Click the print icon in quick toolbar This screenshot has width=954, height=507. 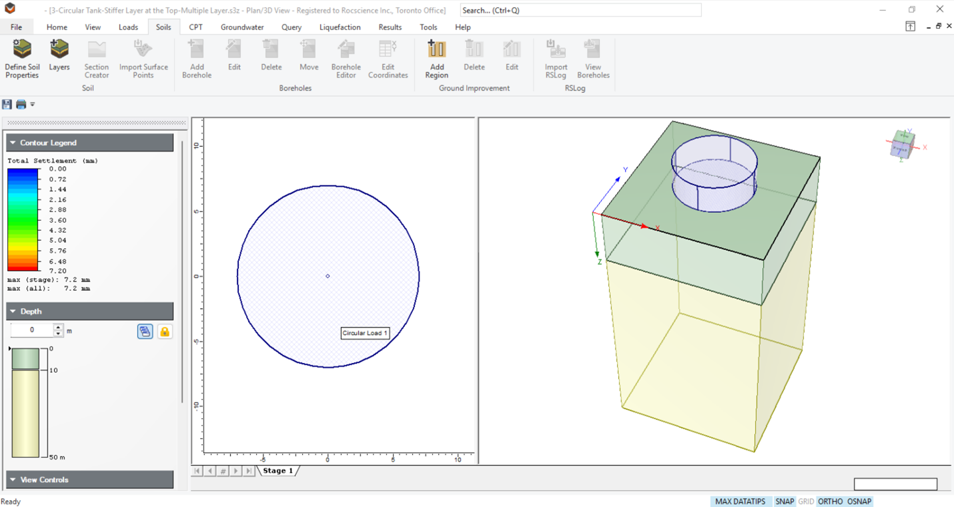[x=21, y=104]
